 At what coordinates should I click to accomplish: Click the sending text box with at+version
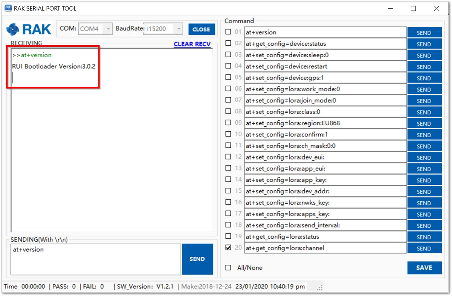[x=96, y=259]
